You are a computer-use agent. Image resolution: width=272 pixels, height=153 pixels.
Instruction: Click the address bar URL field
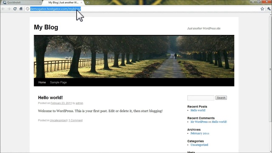click(142, 8)
